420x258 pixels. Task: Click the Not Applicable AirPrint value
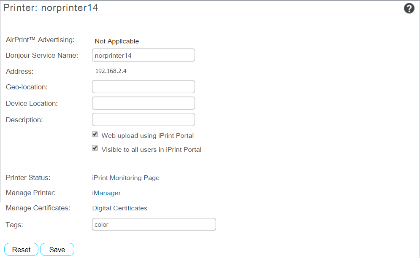pos(117,41)
